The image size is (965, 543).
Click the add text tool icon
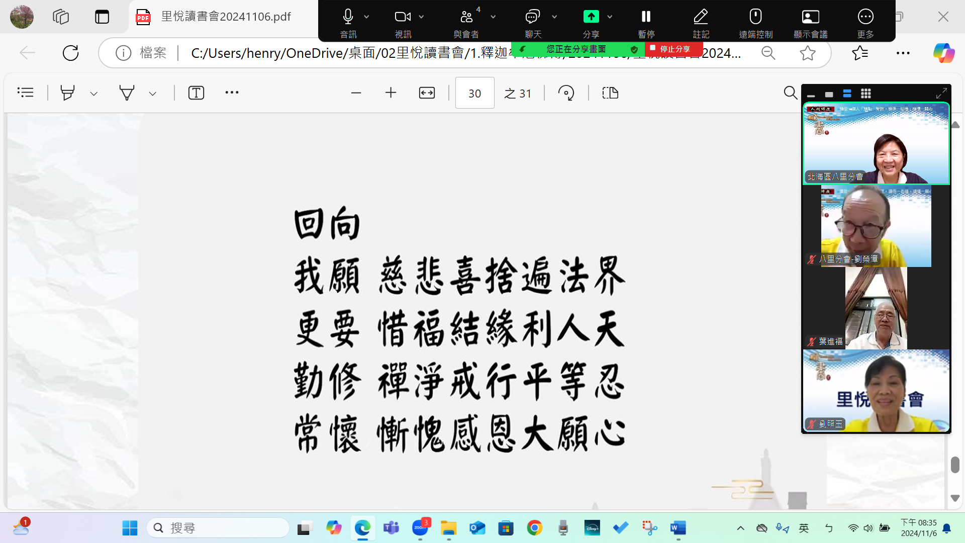196,93
